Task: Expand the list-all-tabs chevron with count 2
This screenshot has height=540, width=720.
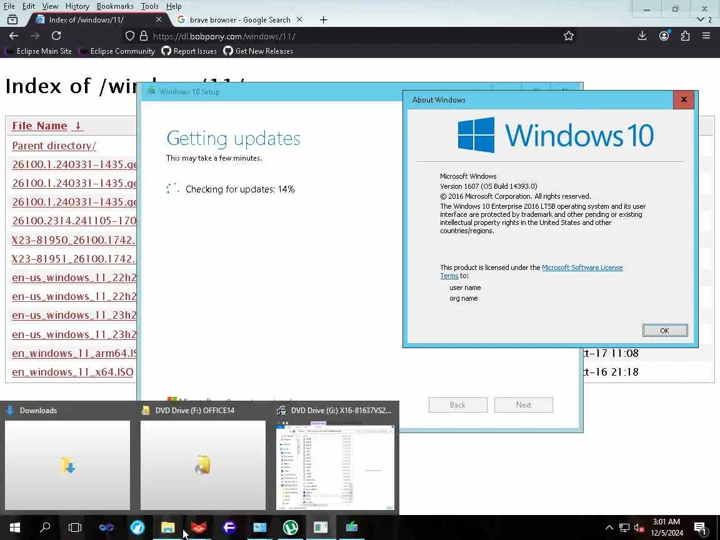Action: click(x=704, y=20)
